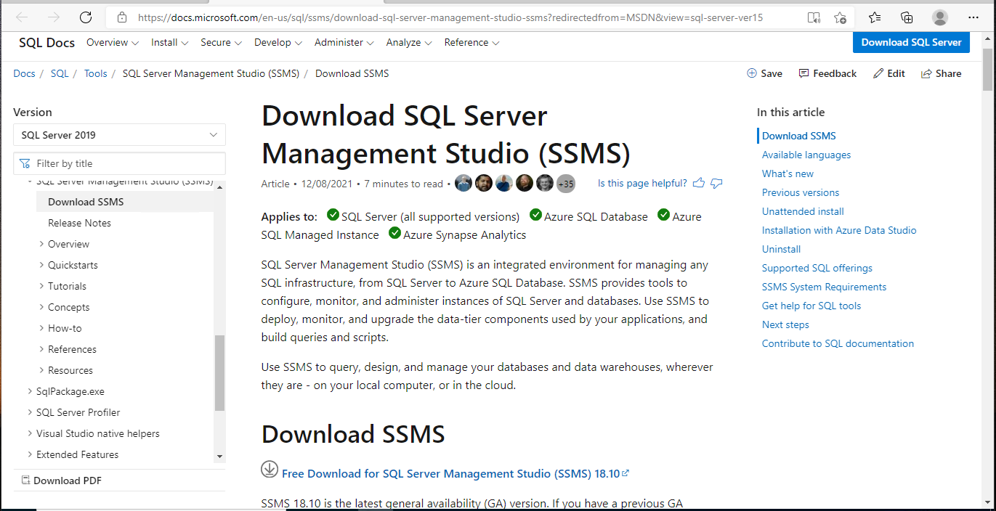Open Feedback for the page
This screenshot has height=511, width=996.
(x=827, y=73)
